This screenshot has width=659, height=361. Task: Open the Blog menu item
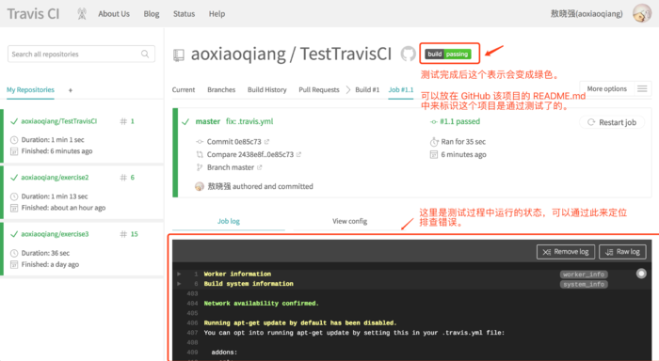tap(152, 14)
